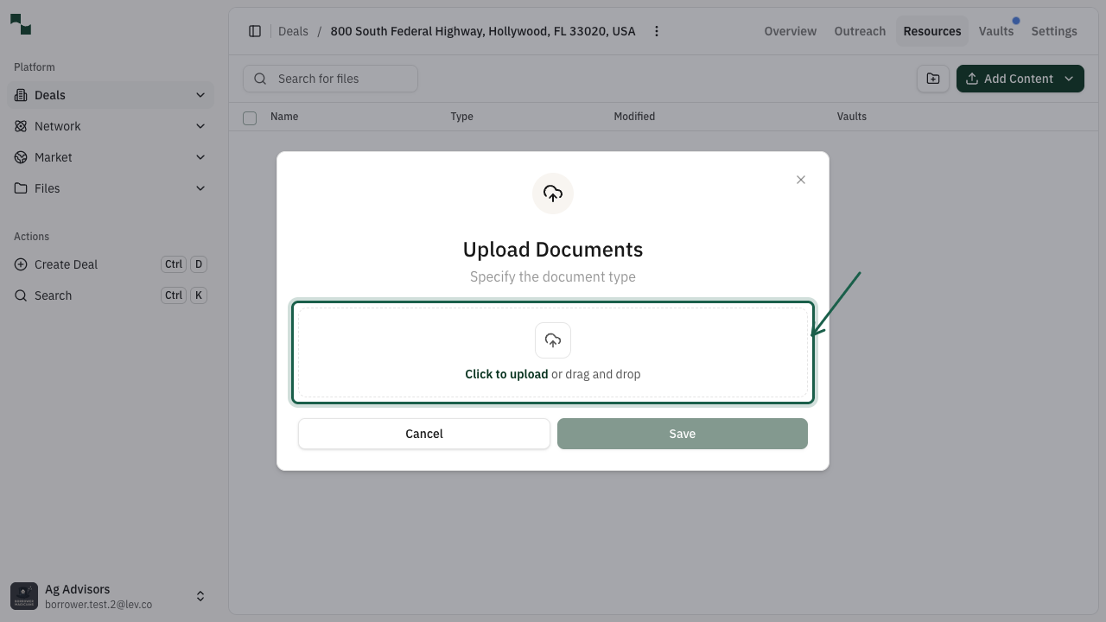This screenshot has height=622, width=1106.
Task: Cancel the Upload Documents dialog
Action: pos(423,433)
